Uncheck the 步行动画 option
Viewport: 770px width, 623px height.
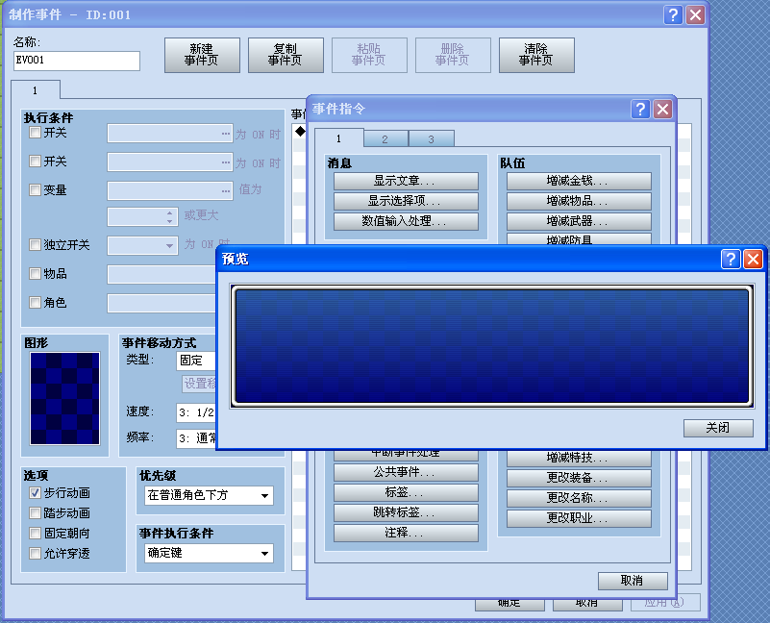tap(35, 493)
